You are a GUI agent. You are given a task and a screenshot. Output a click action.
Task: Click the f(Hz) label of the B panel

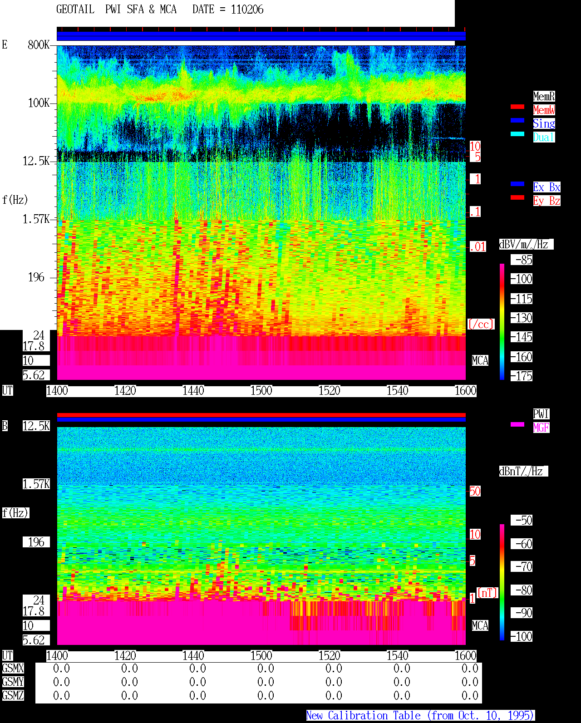[16, 513]
